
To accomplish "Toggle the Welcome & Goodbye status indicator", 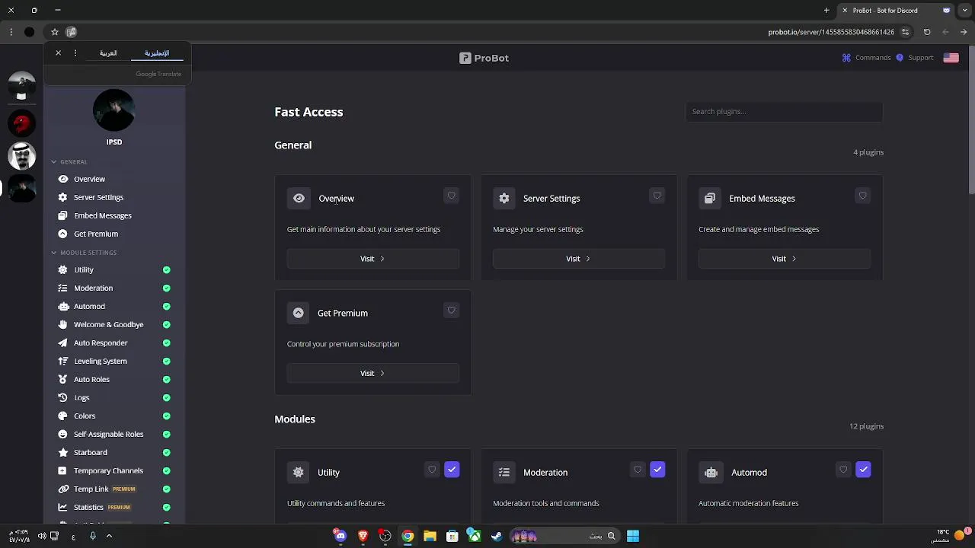I will coord(166,325).
